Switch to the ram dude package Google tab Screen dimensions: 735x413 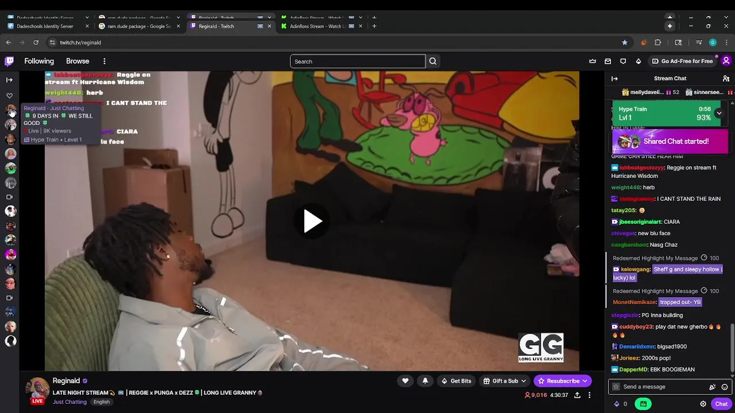(139, 26)
